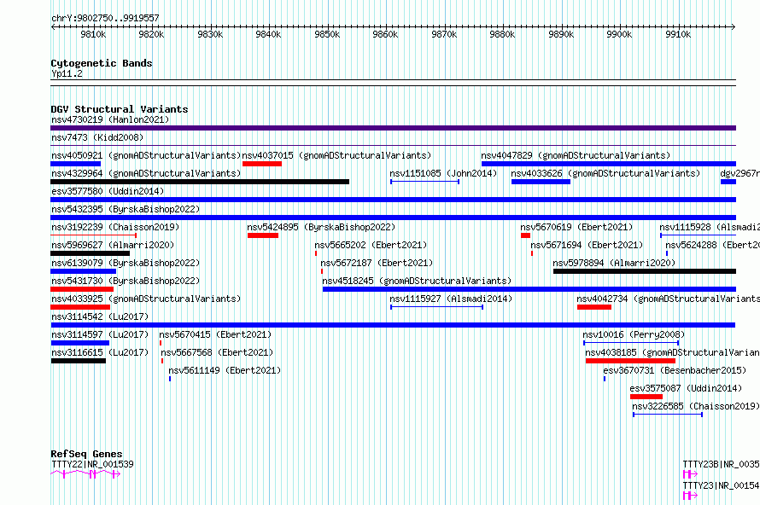Select nsv3114597 (Lu2017) label
Image resolution: width=760 pixels, height=505 pixels.
[x=100, y=334]
